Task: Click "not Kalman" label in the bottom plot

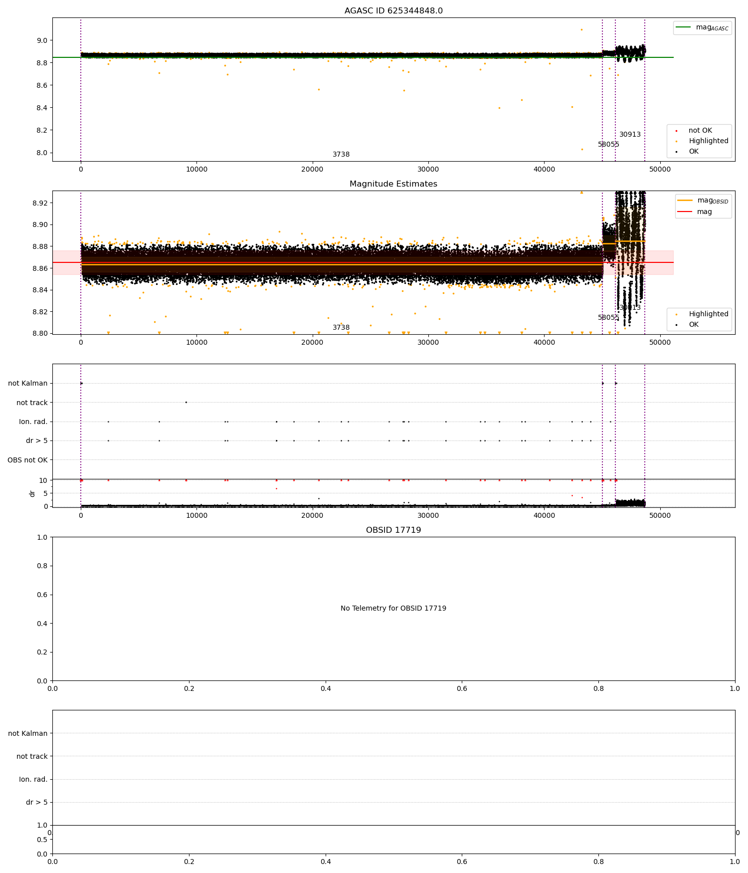Action: [x=28, y=733]
